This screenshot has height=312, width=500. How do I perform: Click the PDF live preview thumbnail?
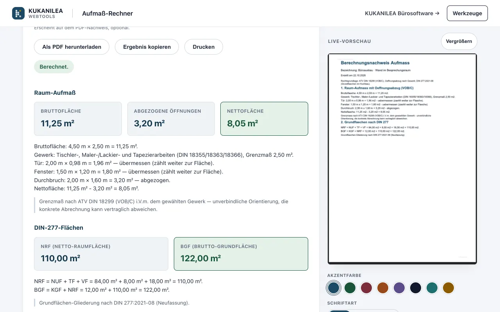(x=402, y=159)
